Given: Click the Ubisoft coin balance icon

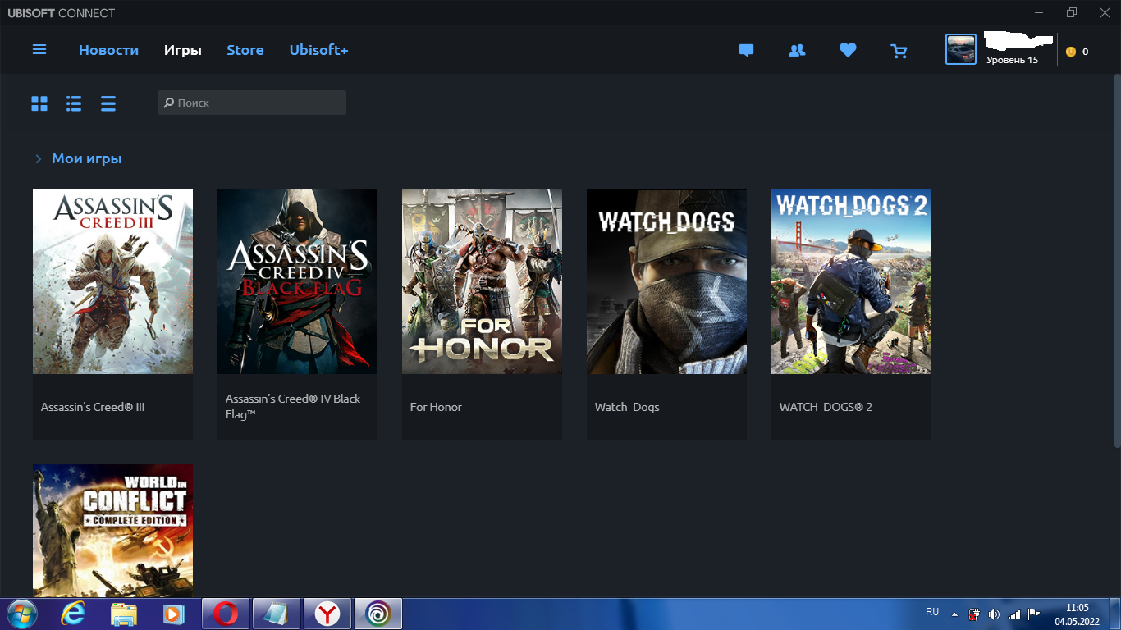Looking at the screenshot, I should [1071, 52].
